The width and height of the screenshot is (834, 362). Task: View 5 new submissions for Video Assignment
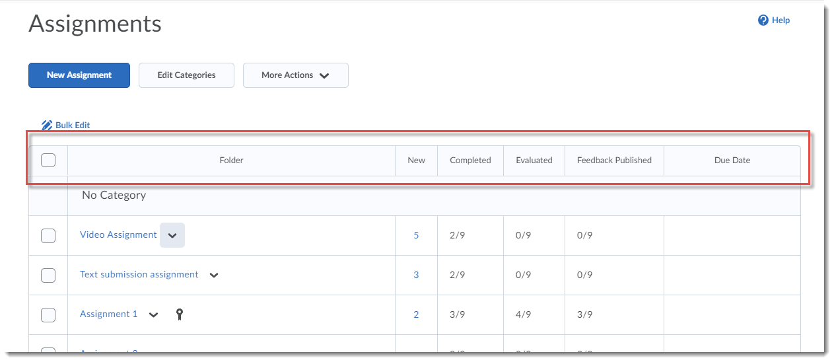(416, 235)
